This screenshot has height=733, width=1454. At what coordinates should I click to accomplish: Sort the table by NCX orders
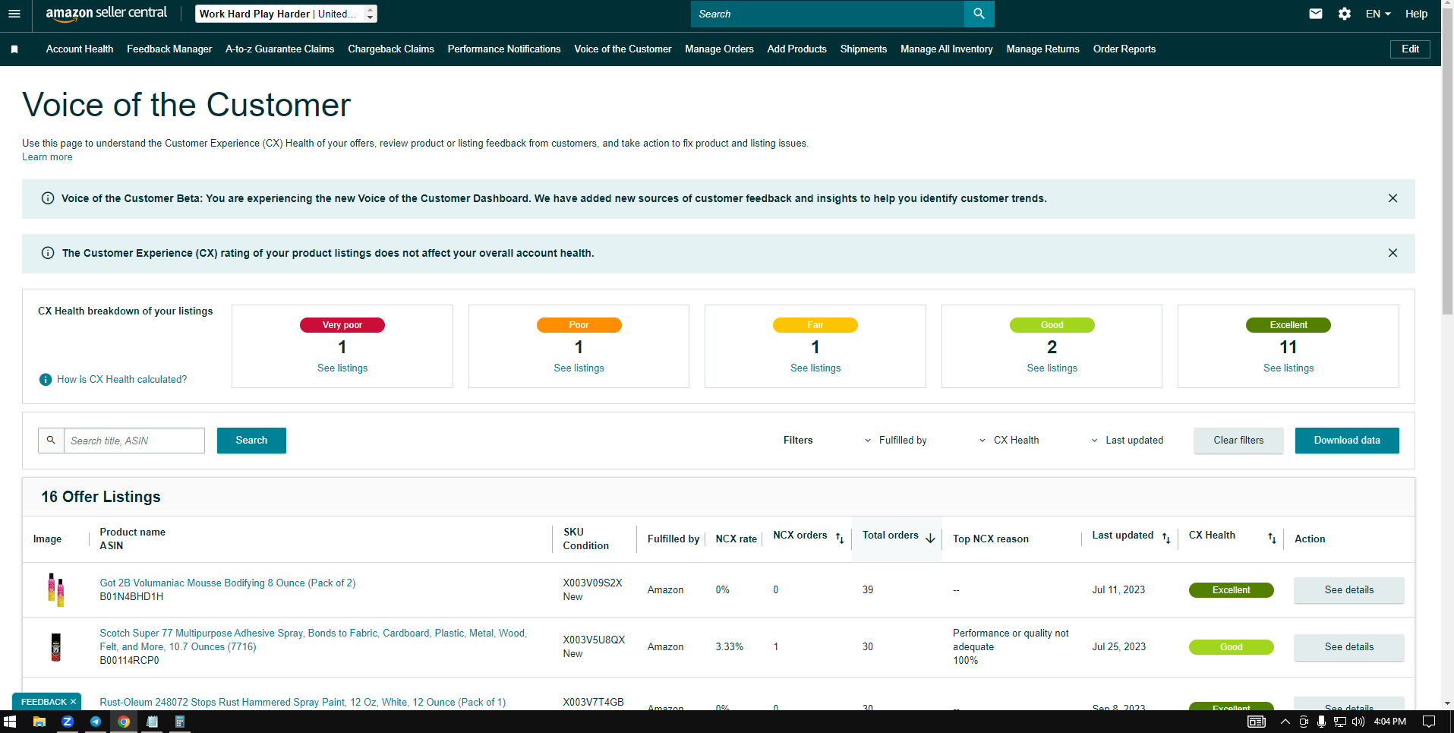pyautogui.click(x=840, y=538)
